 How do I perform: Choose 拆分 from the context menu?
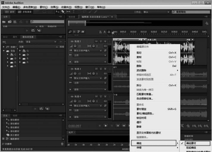click(x=139, y=85)
